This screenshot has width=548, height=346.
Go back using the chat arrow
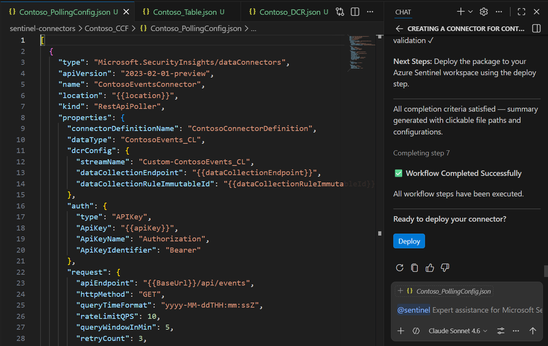point(400,29)
